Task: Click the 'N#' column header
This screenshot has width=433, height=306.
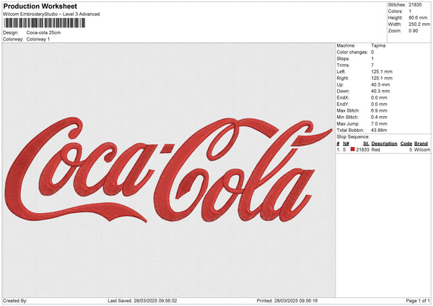Action: [x=346, y=144]
